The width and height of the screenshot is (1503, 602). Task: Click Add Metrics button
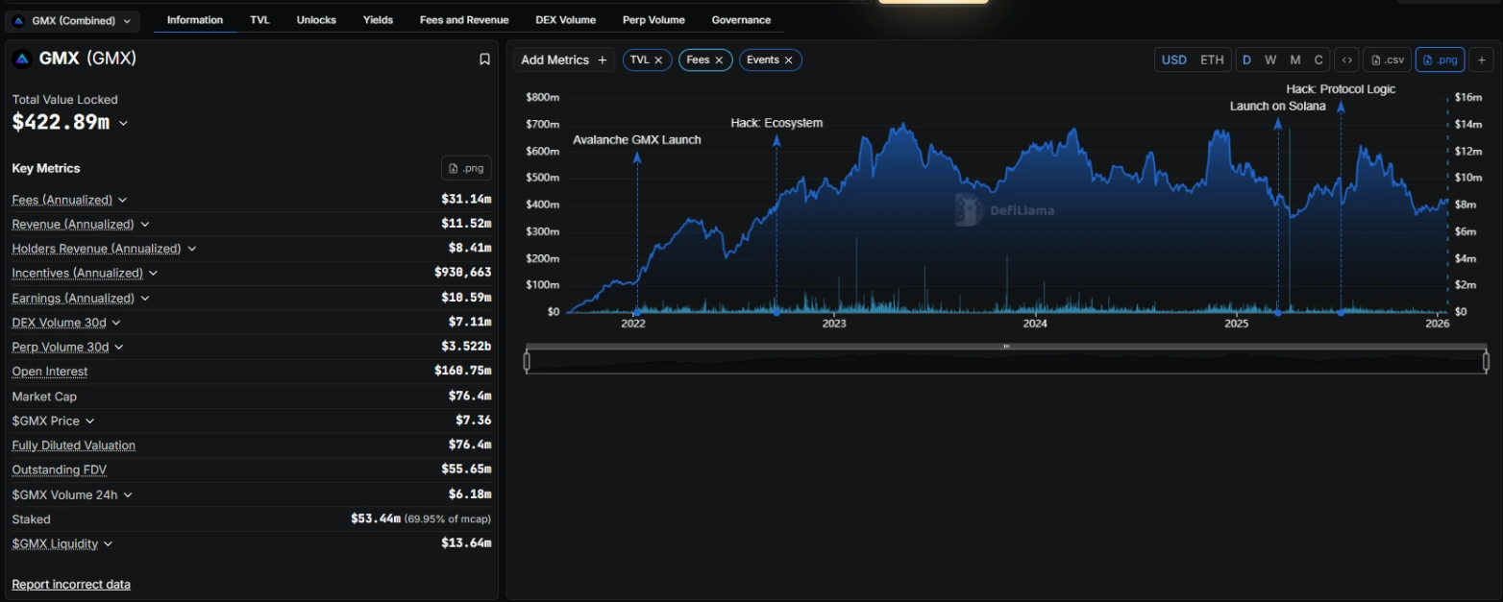coord(563,60)
